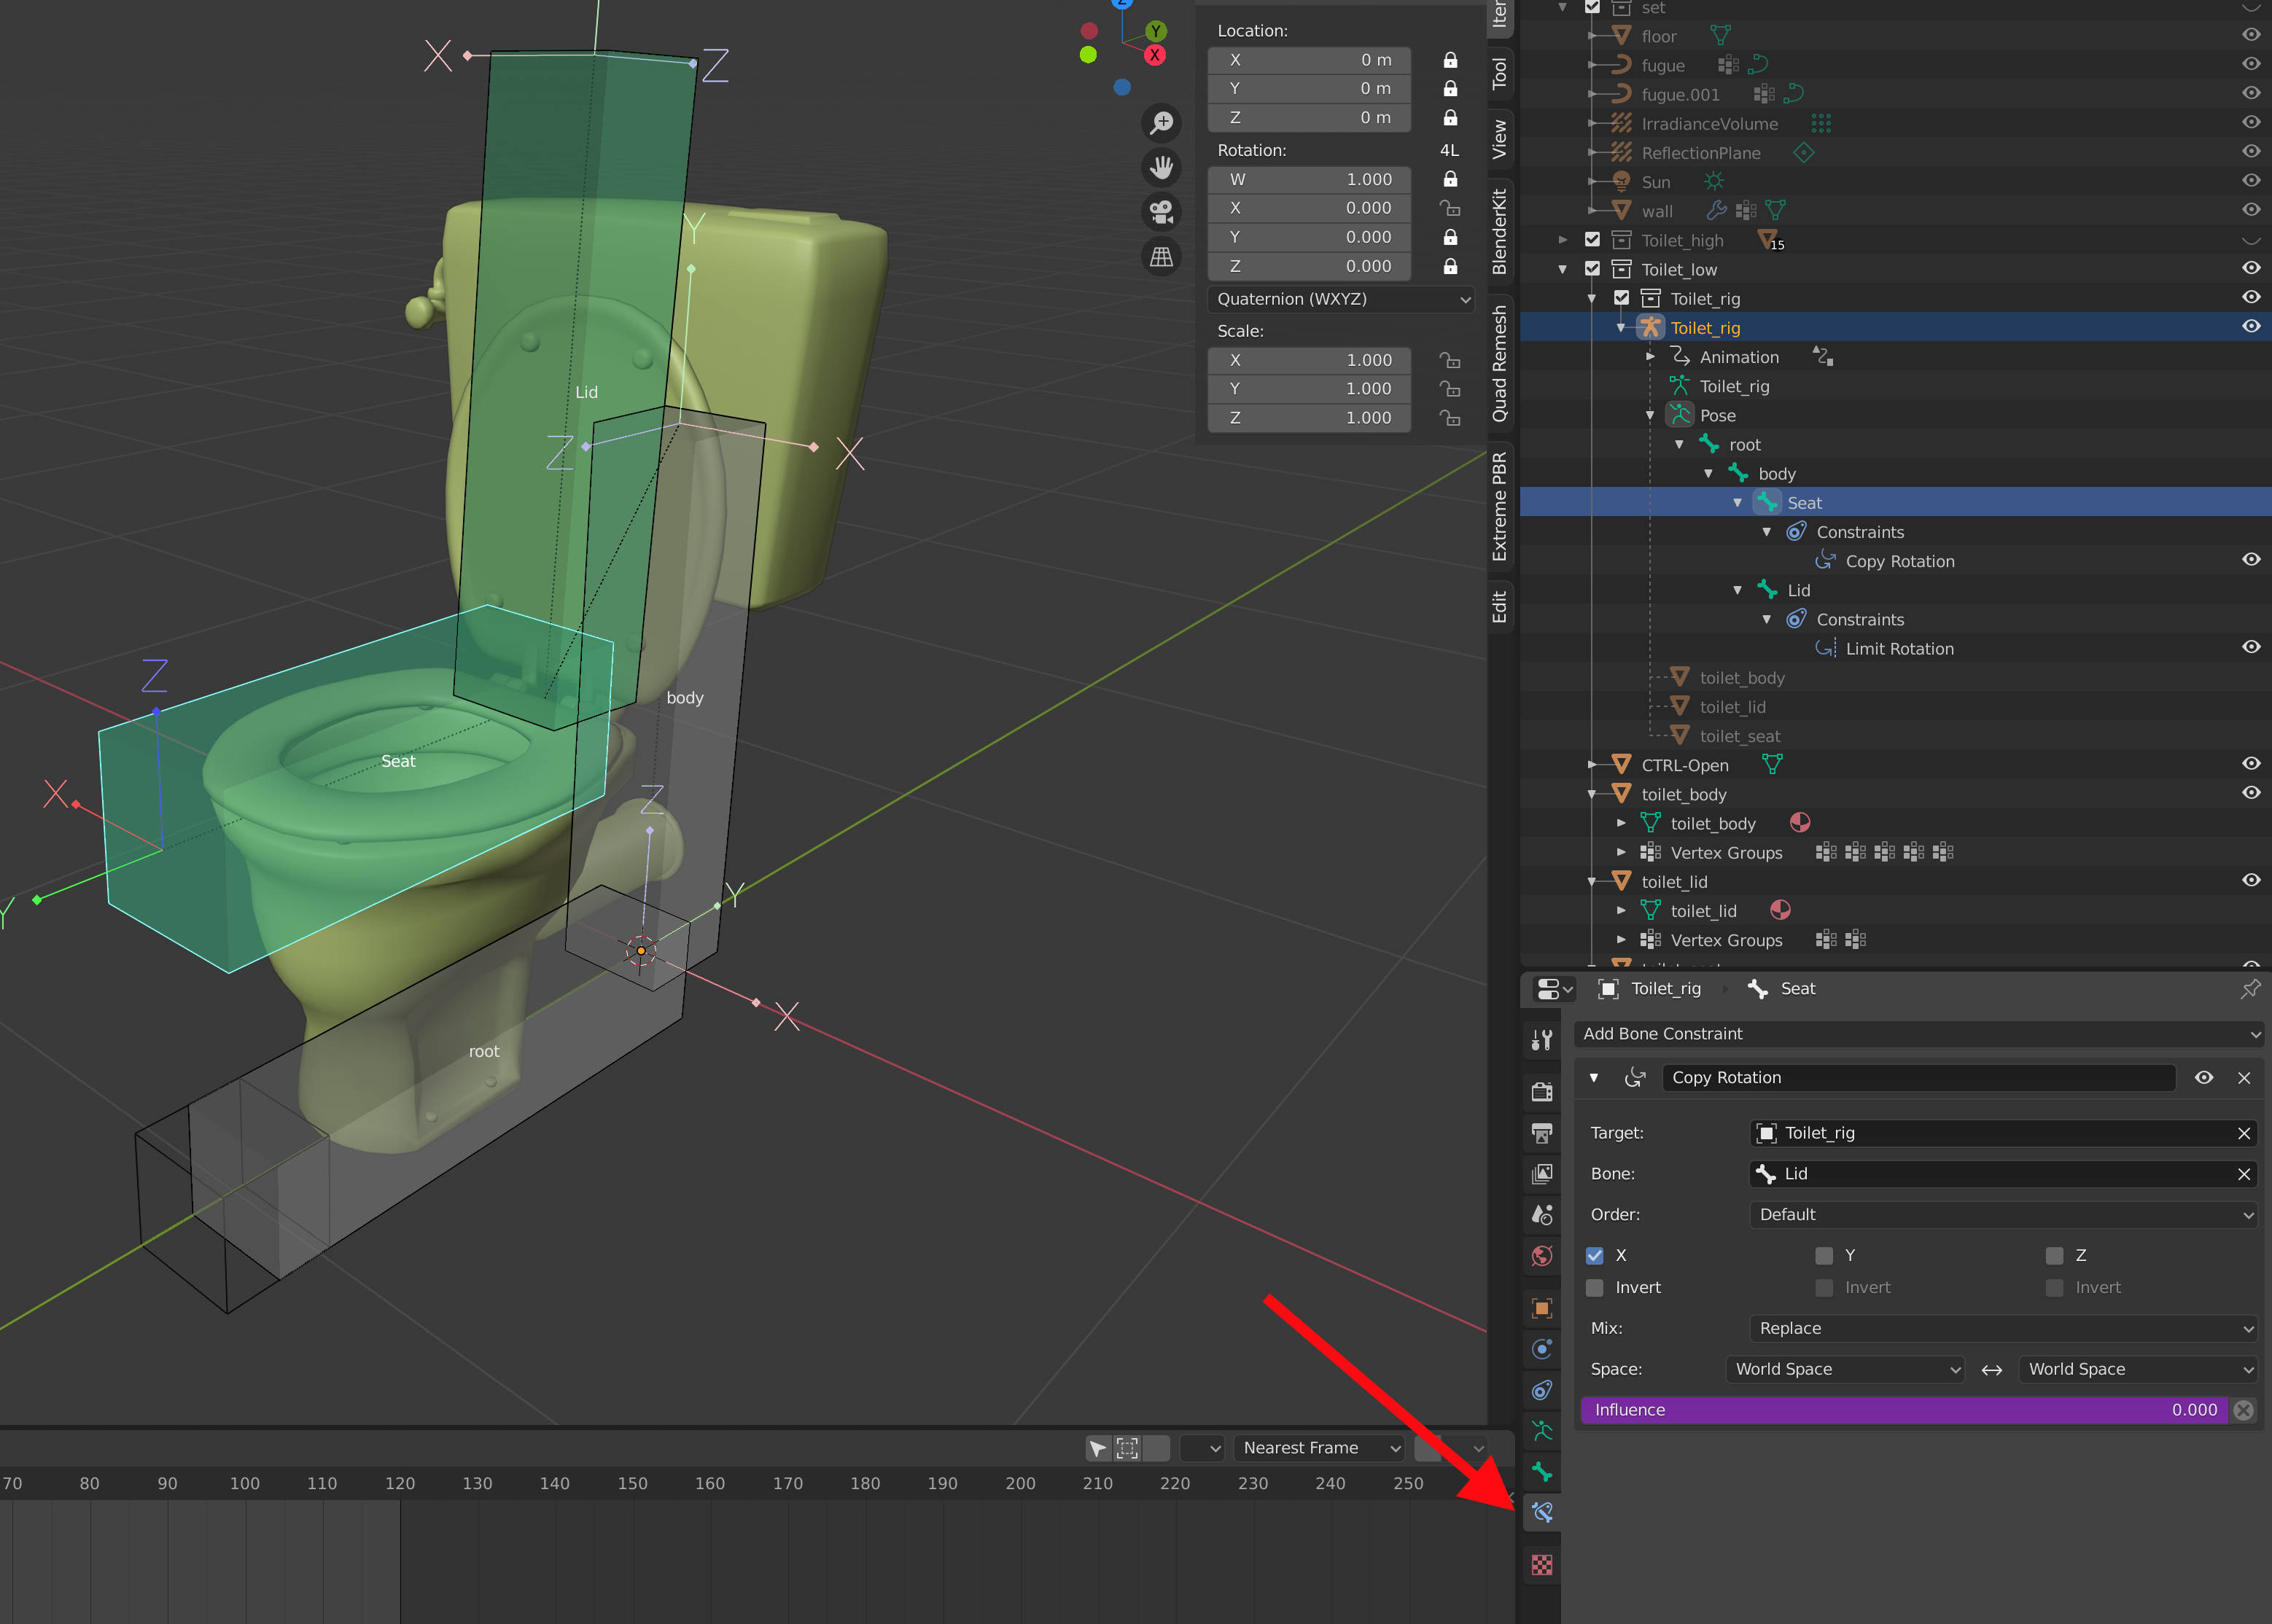
Task: Switch to the World Properties tab
Action: click(1541, 1255)
